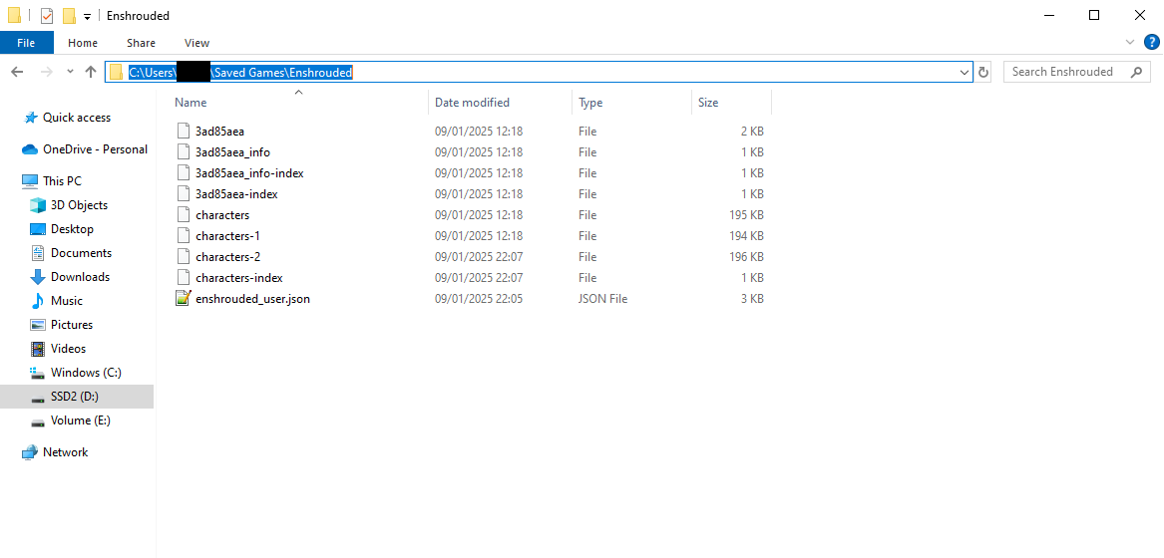Screen dimensions: 1164x558
Task: Click the folder icon in address bar
Action: 116,72
